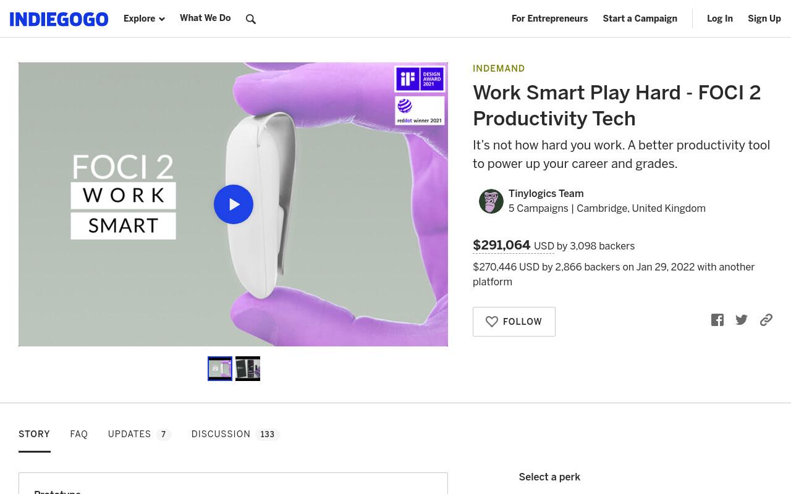This screenshot has height=494, width=791.
Task: Click the heart icon on Follow button
Action: [492, 322]
